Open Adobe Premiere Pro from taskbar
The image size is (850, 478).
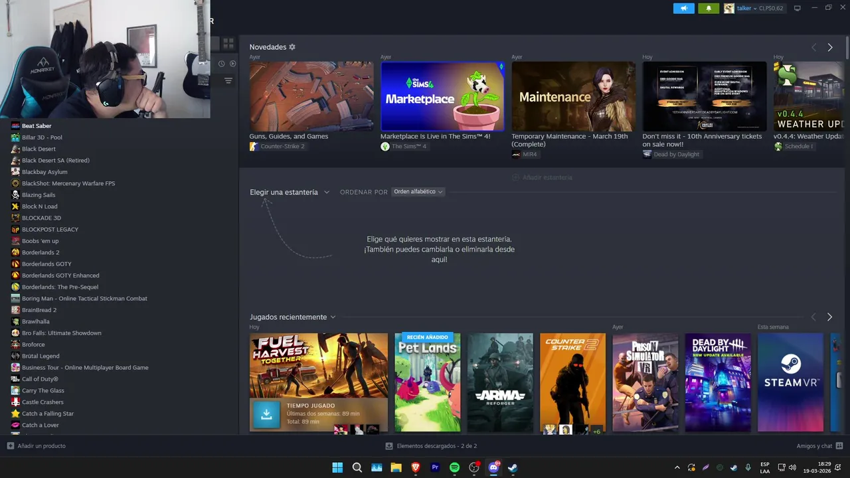pos(435,467)
